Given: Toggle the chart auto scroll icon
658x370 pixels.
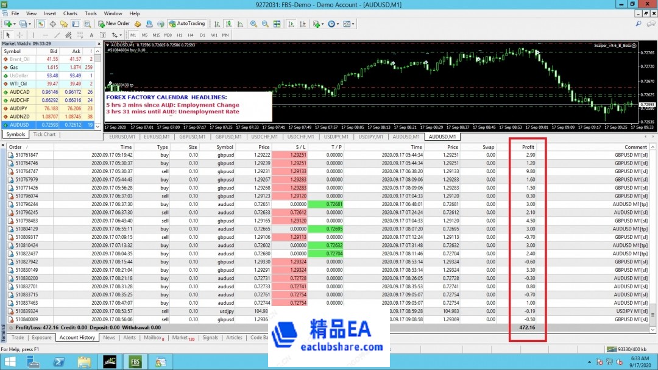Looking at the screenshot, I should coord(291,24).
